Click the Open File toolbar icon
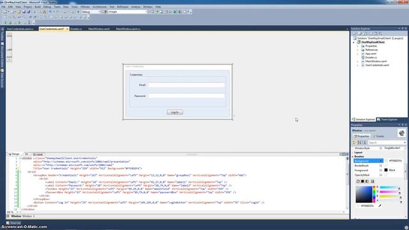This screenshot has height=230, width=409. 19,11
